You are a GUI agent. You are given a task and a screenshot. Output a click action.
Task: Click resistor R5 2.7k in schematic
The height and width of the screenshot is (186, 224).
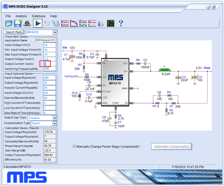(116, 116)
